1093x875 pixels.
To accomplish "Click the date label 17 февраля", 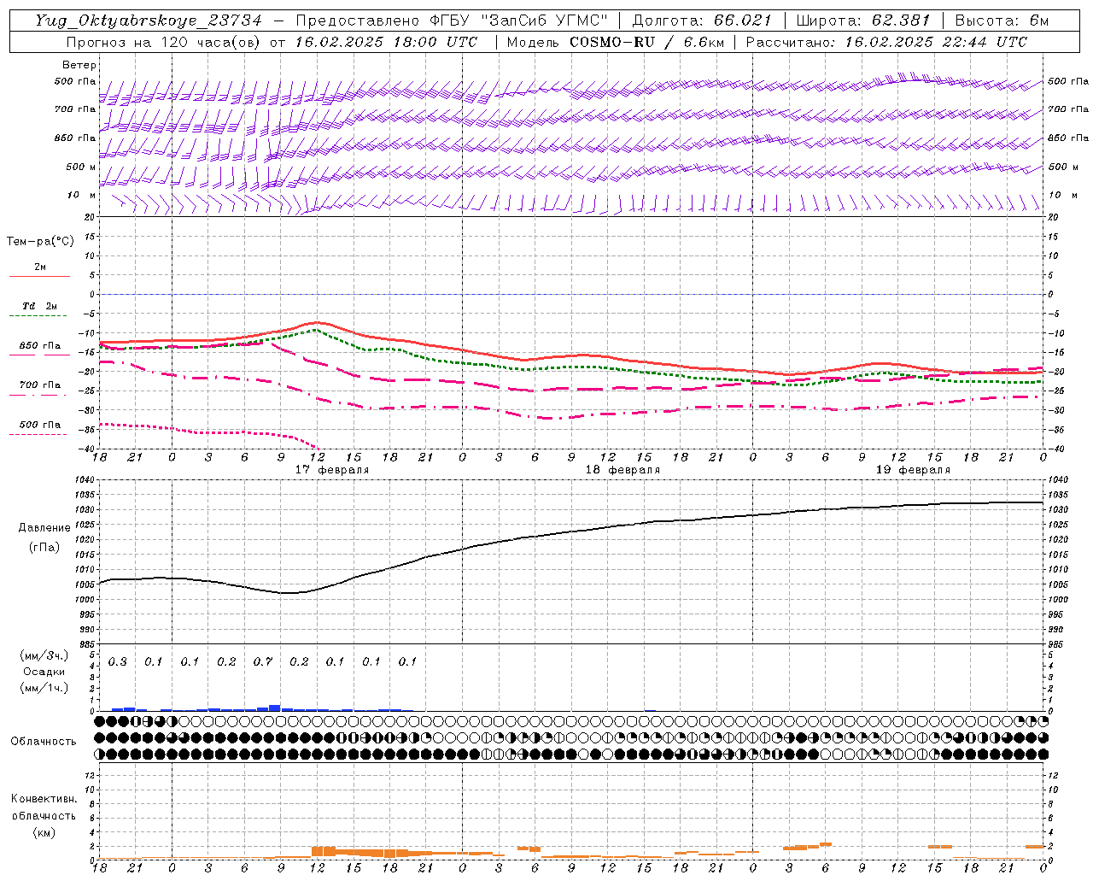I will click(x=332, y=470).
